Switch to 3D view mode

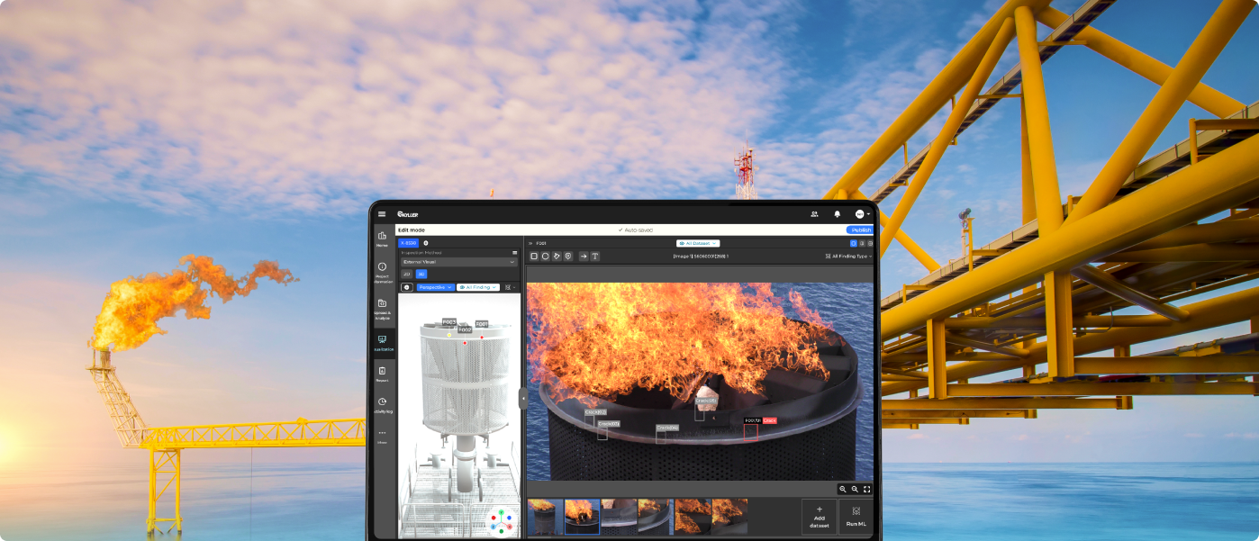tap(421, 275)
